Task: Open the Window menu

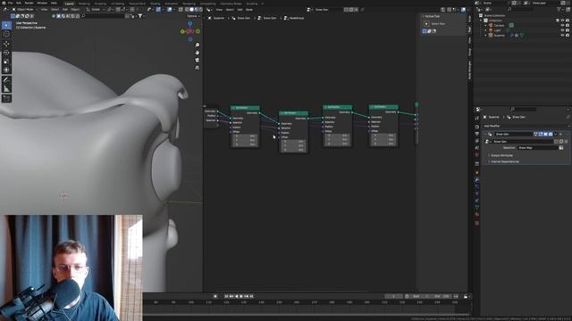Action: pos(42,3)
